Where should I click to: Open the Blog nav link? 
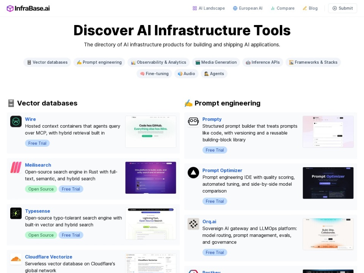pyautogui.click(x=310, y=8)
